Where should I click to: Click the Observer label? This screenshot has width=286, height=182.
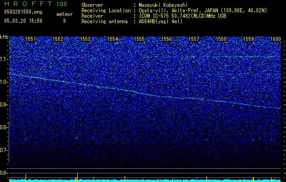[x=92, y=5]
